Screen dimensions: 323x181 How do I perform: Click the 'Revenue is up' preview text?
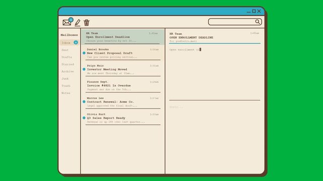coord(116,122)
